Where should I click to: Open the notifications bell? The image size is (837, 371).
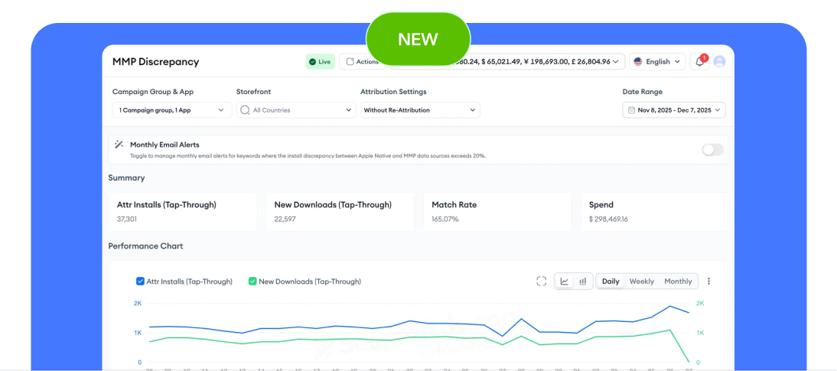(x=699, y=62)
